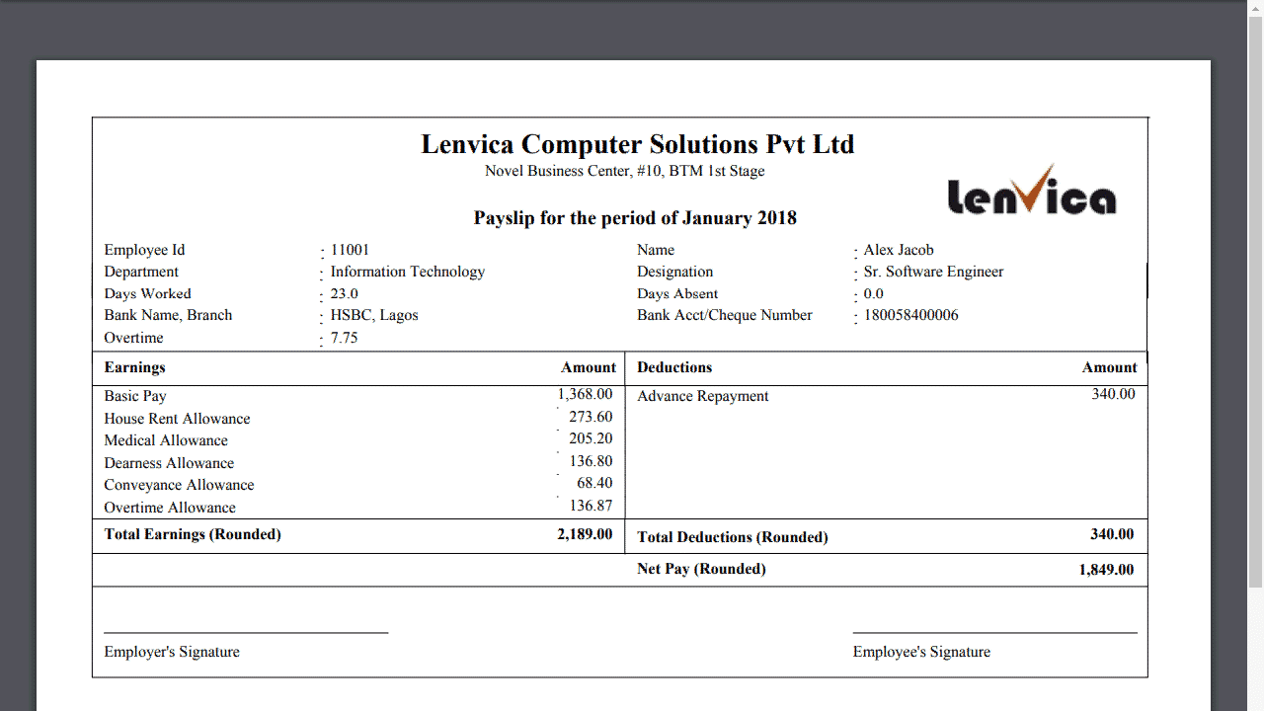Click the scrollbar up arrow
This screenshot has height=711, width=1264.
point(1255,8)
